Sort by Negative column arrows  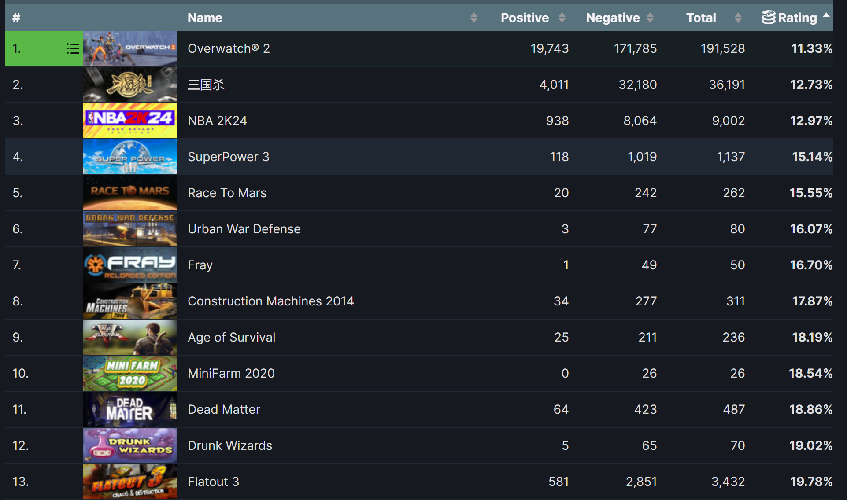click(650, 18)
